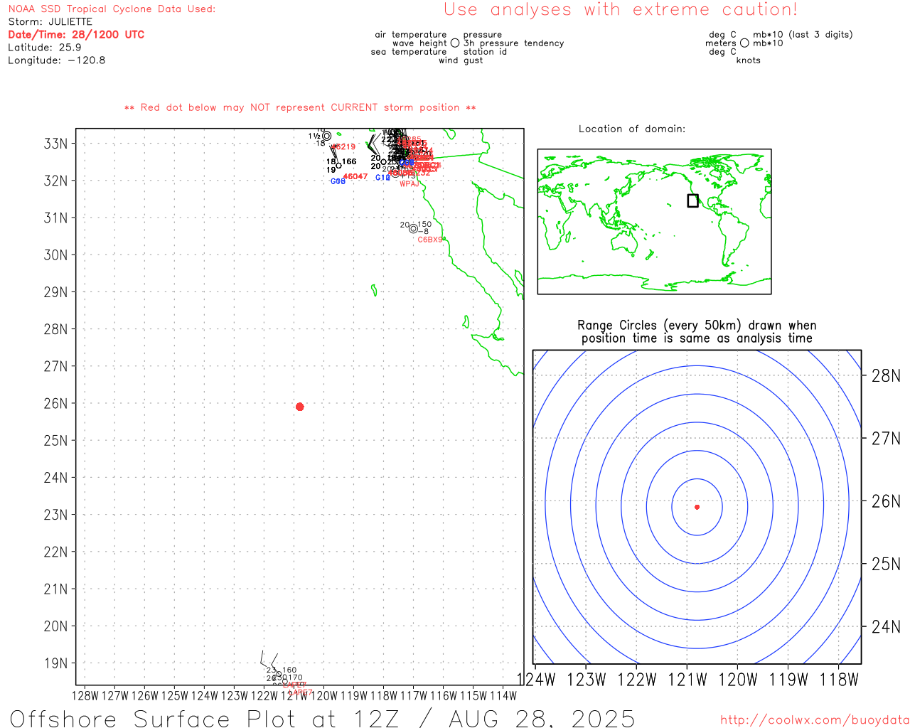Click the red center dot inside range circles
The image size is (910, 728).
coord(697,507)
